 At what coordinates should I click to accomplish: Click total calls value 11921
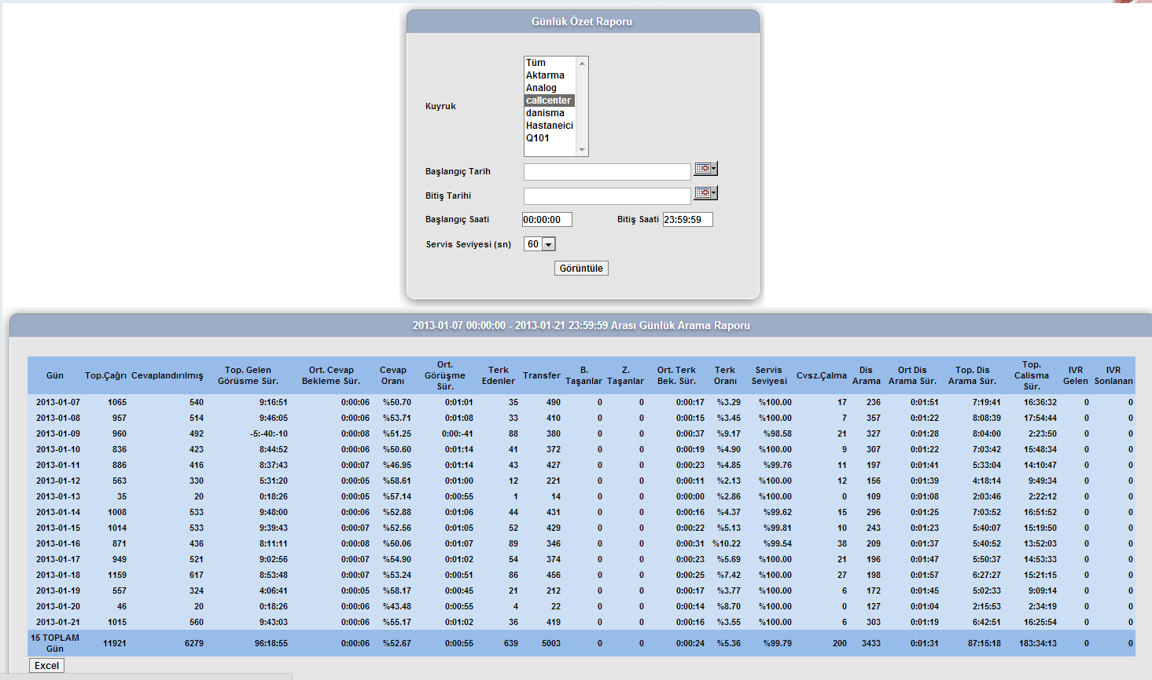coord(115,643)
